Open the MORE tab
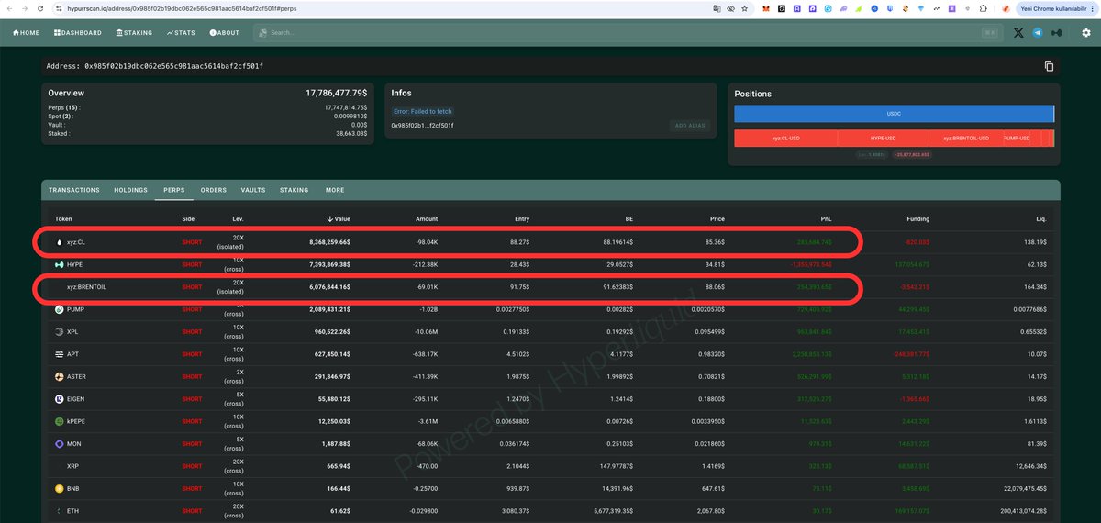The height and width of the screenshot is (523, 1101). point(335,190)
